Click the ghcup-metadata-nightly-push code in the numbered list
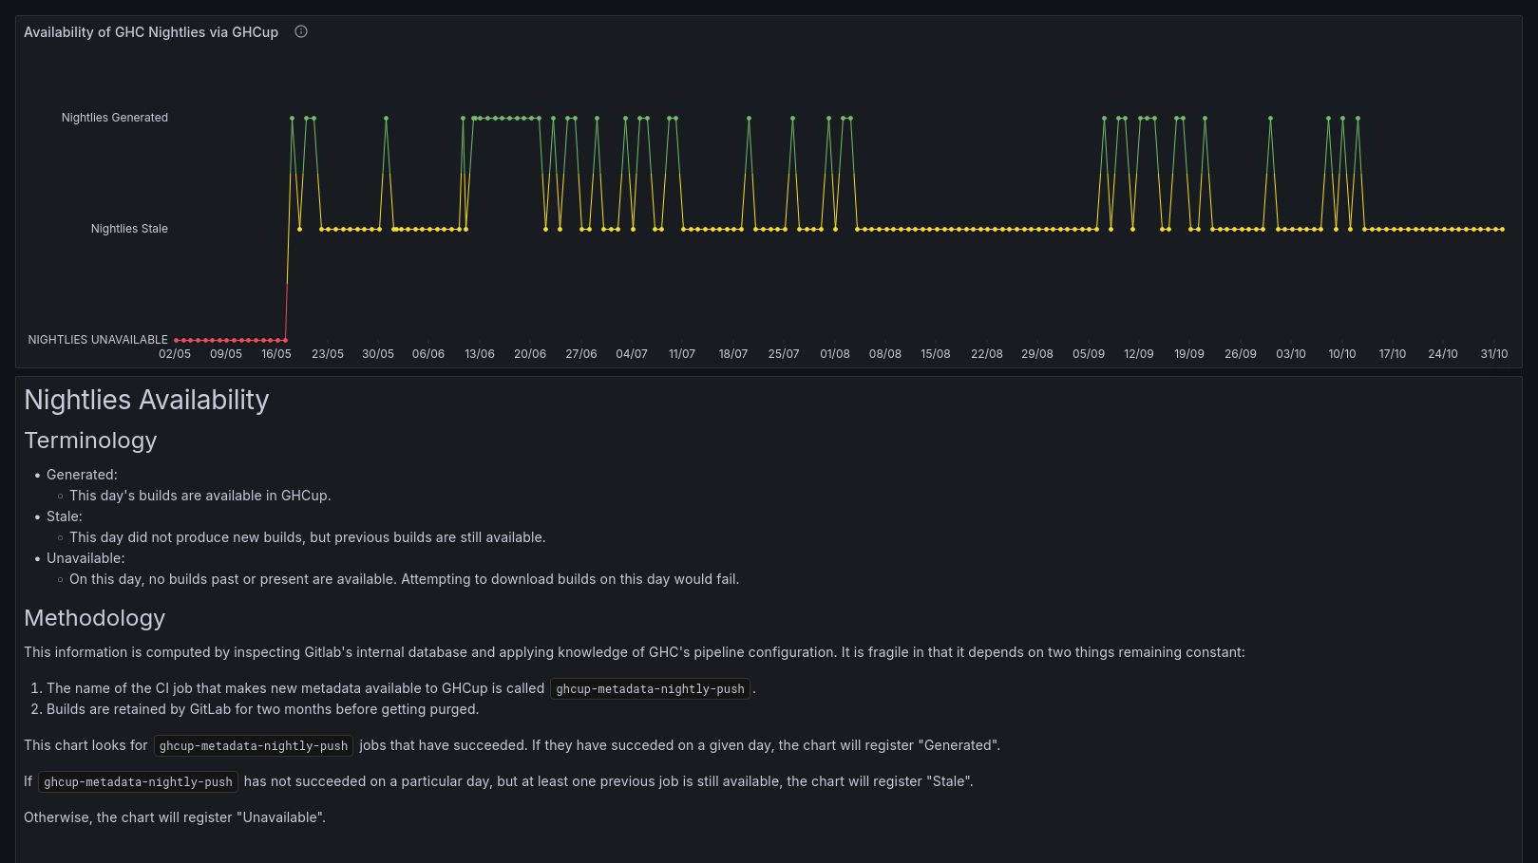This screenshot has height=863, width=1538. coord(650,689)
